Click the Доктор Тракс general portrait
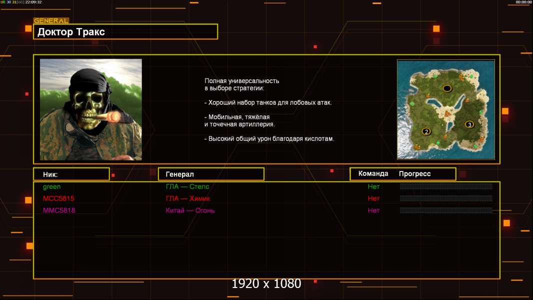Image resolution: width=533 pixels, height=300 pixels. (91, 109)
